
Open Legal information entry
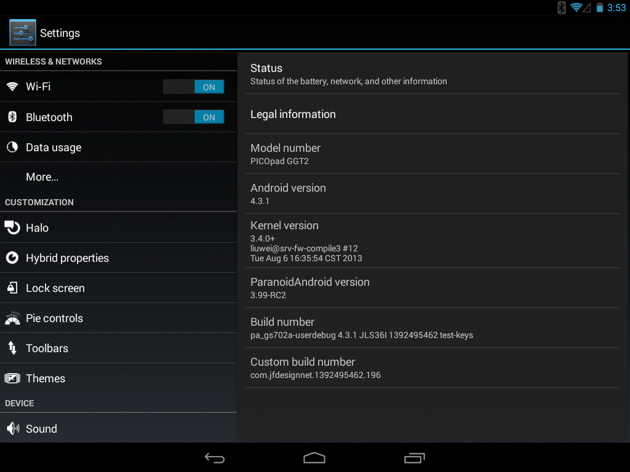tap(433, 114)
